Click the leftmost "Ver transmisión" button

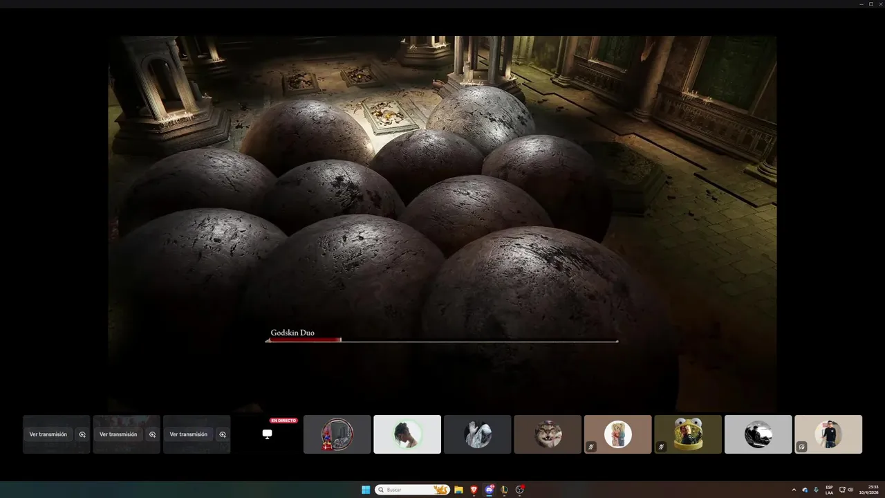coord(48,434)
